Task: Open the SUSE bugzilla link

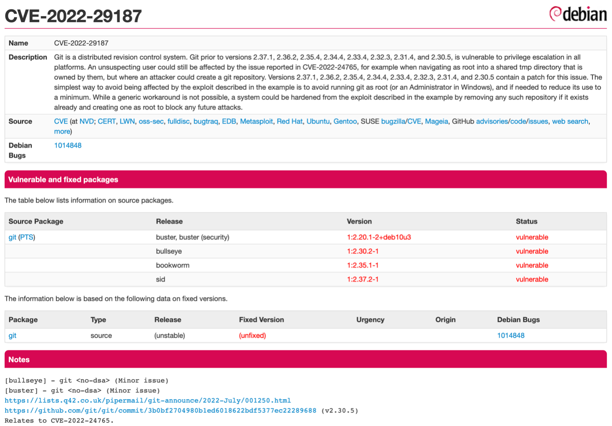Action: [393, 121]
